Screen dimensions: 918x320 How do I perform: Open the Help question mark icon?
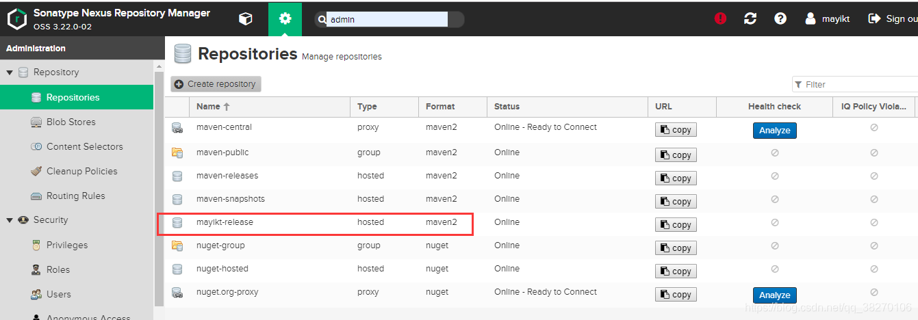tap(780, 19)
